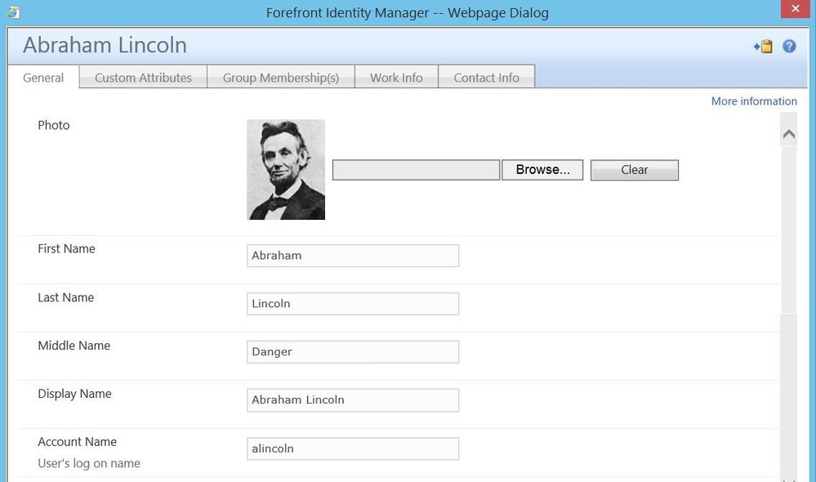The width and height of the screenshot is (816, 482).
Task: Click the vertical scrollbar thumb
Action: click(x=789, y=230)
